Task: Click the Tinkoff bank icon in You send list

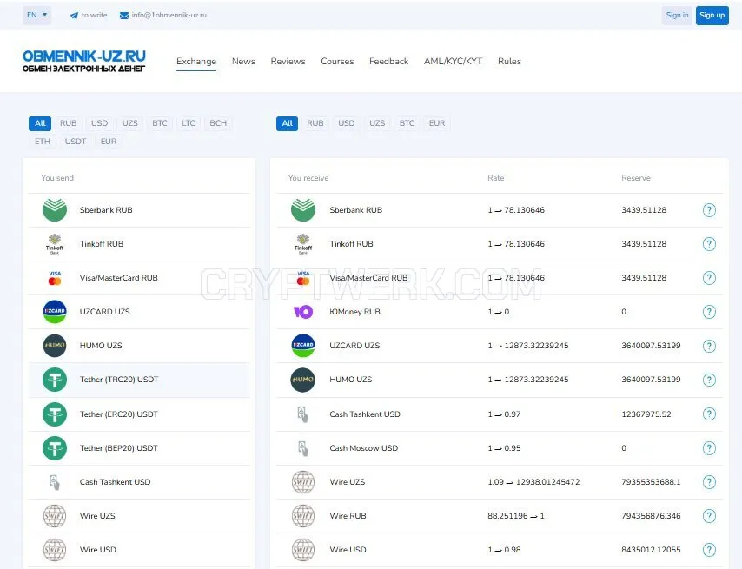Action: click(x=55, y=244)
